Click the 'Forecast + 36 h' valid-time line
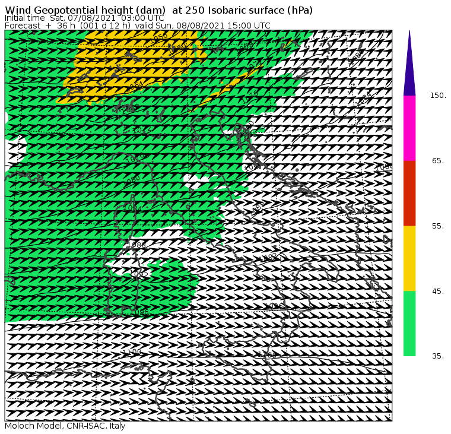This screenshot has height=434, width=451. tap(138, 26)
